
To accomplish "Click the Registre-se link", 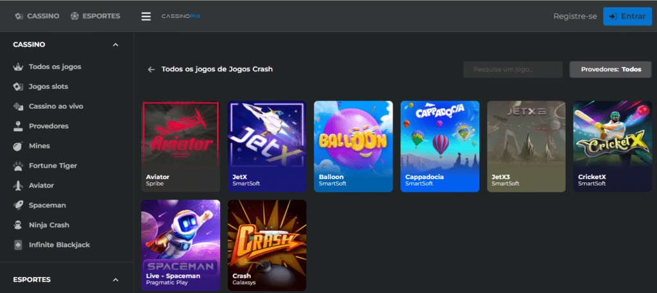I will point(575,16).
